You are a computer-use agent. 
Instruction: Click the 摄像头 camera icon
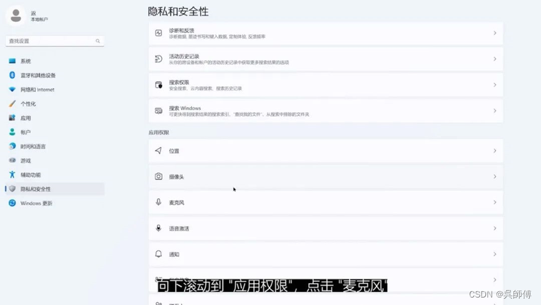(x=158, y=176)
